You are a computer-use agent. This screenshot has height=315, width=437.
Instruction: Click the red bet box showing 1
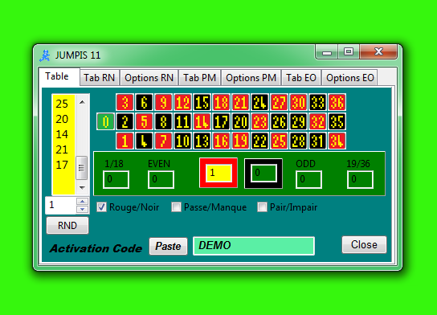(x=218, y=173)
